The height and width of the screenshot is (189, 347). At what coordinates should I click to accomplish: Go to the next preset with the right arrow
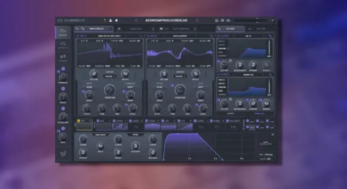pos(197,20)
